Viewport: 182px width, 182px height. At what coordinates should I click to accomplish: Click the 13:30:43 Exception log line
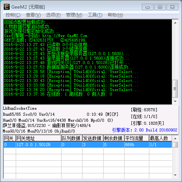[71, 81]
